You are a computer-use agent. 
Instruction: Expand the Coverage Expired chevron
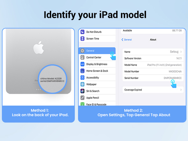[181, 90]
